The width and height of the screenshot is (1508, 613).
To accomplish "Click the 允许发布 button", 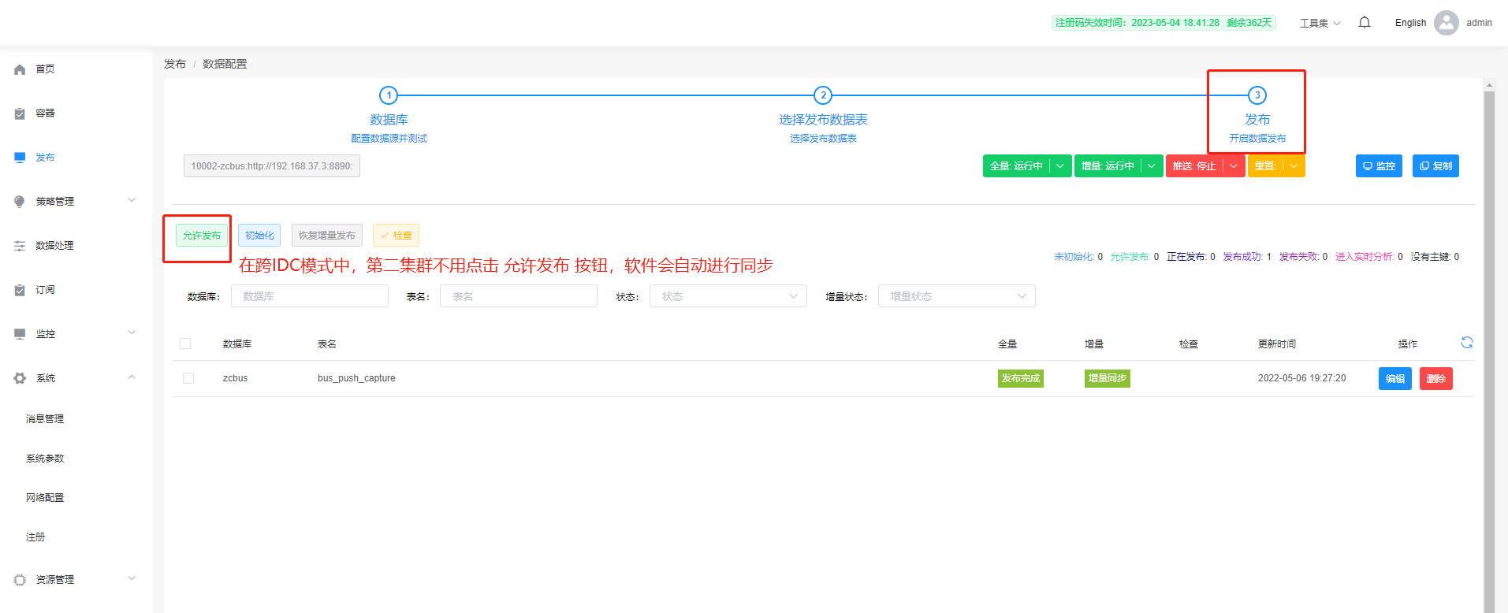I will [x=202, y=236].
